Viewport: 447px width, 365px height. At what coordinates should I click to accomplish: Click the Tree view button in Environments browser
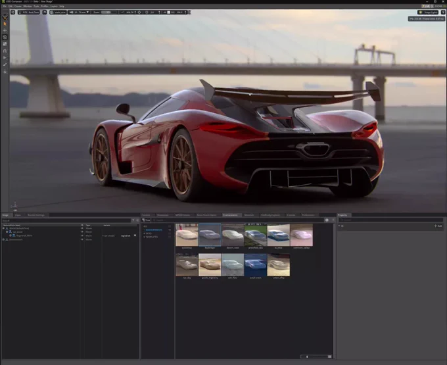tap(146, 220)
